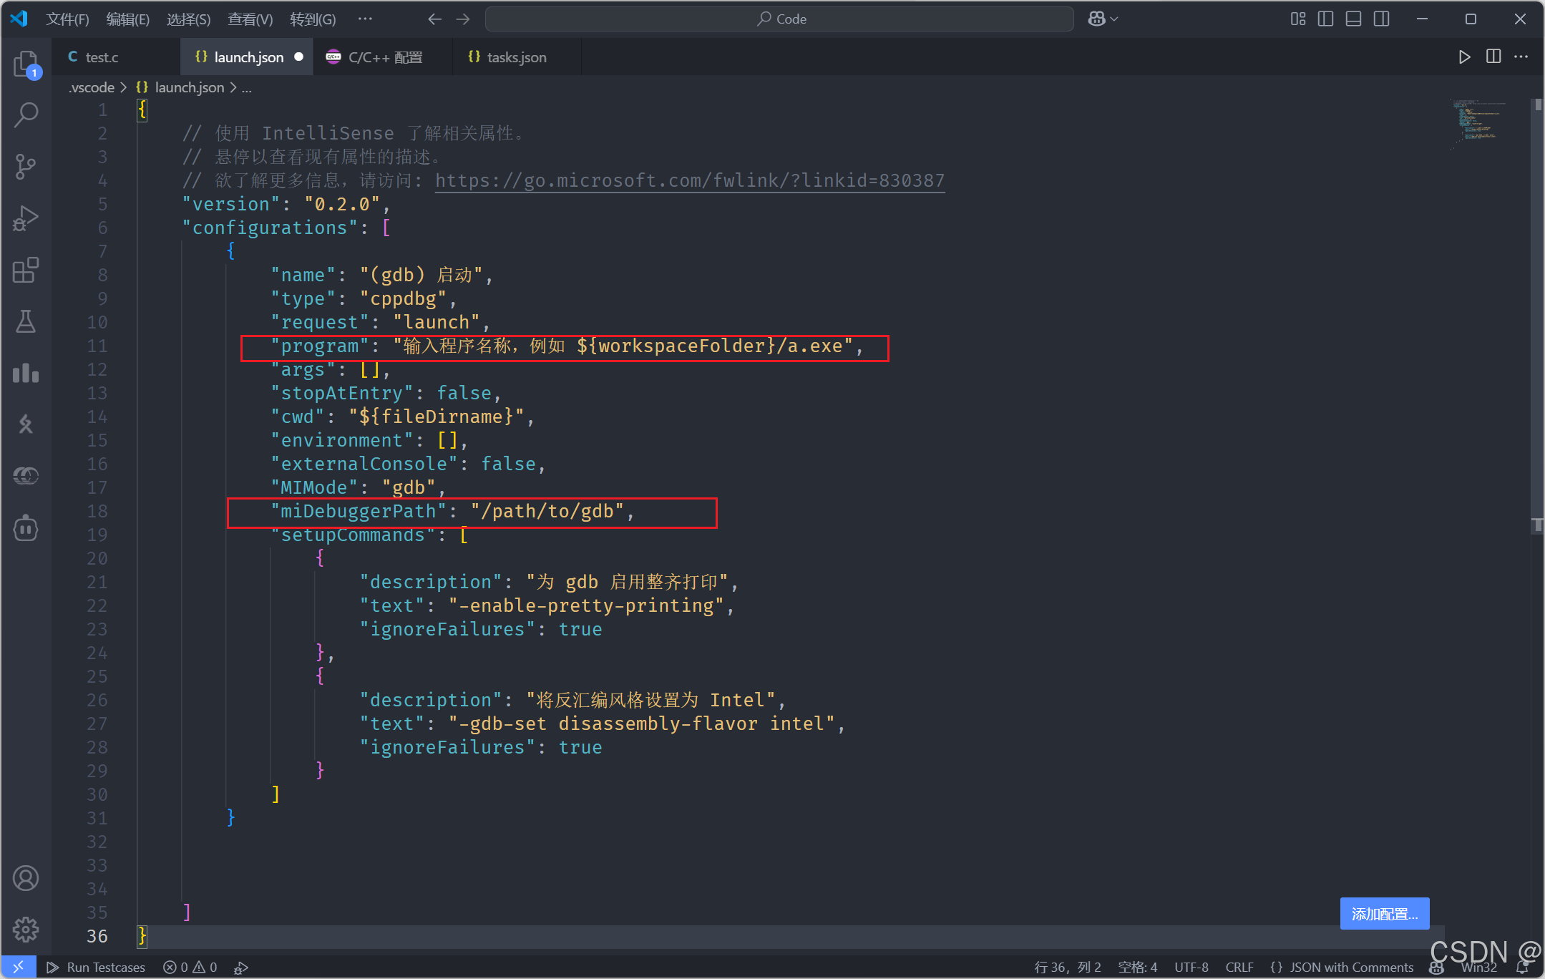Image resolution: width=1545 pixels, height=979 pixels.
Task: Open the Extensions view icon
Action: [x=26, y=271]
